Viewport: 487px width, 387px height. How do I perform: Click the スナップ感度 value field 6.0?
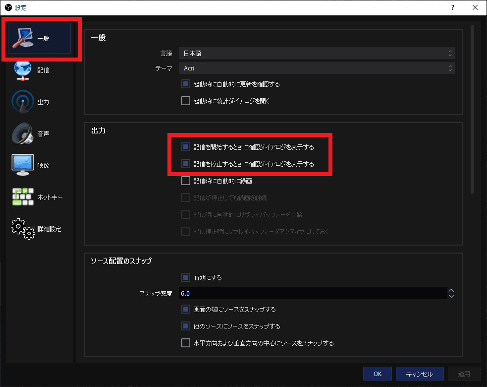(x=313, y=293)
